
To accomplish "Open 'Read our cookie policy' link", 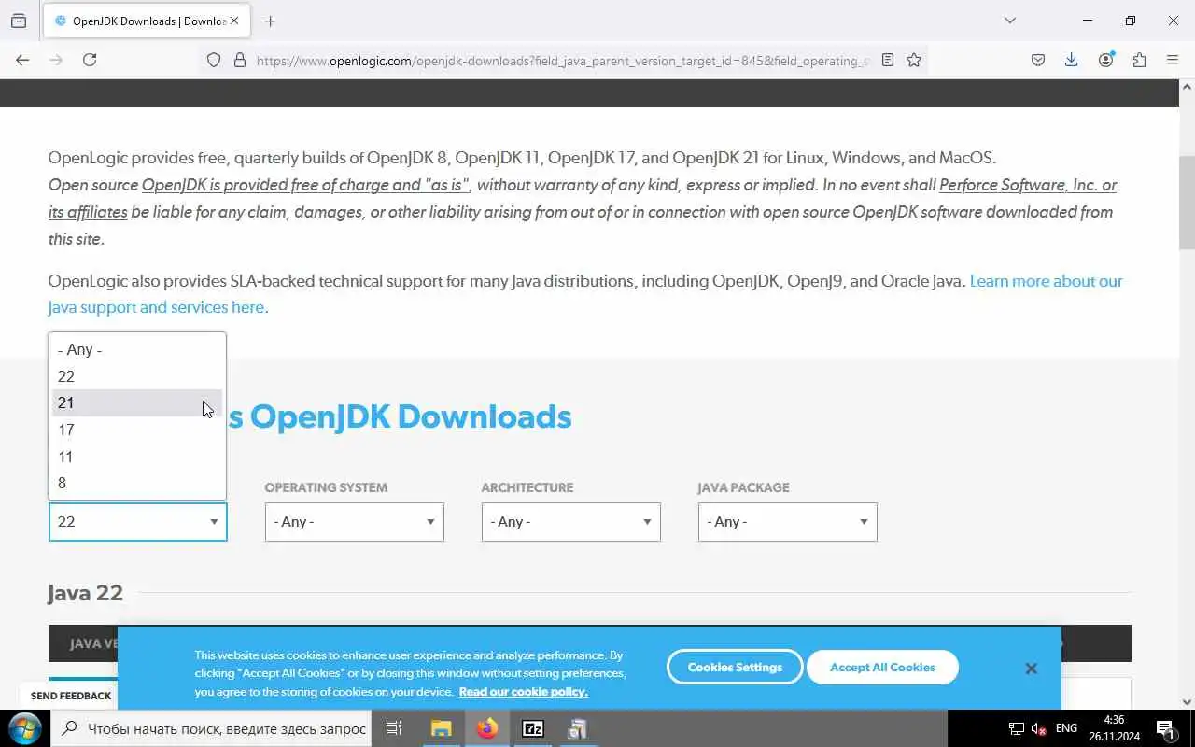I will (523, 692).
